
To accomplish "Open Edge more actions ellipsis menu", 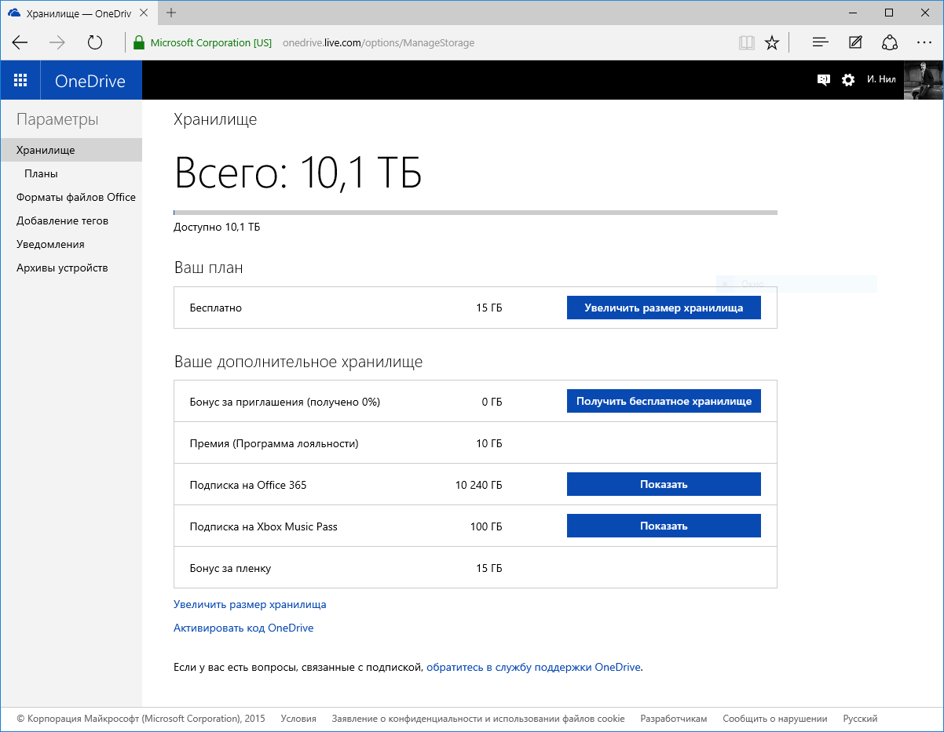I will coord(924,43).
